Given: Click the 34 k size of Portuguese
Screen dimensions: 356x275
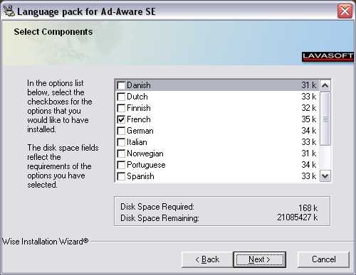Looking at the screenshot, I should tap(309, 165).
